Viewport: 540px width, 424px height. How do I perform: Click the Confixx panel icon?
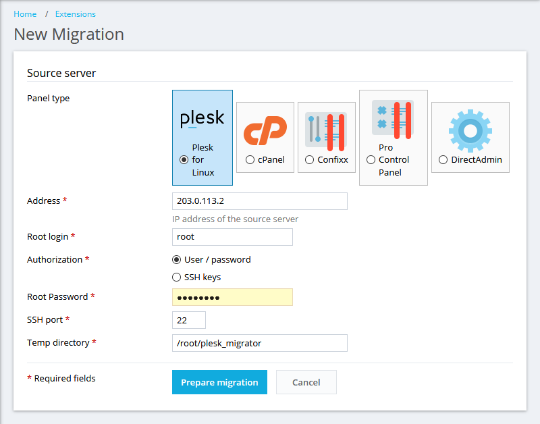pyautogui.click(x=327, y=130)
